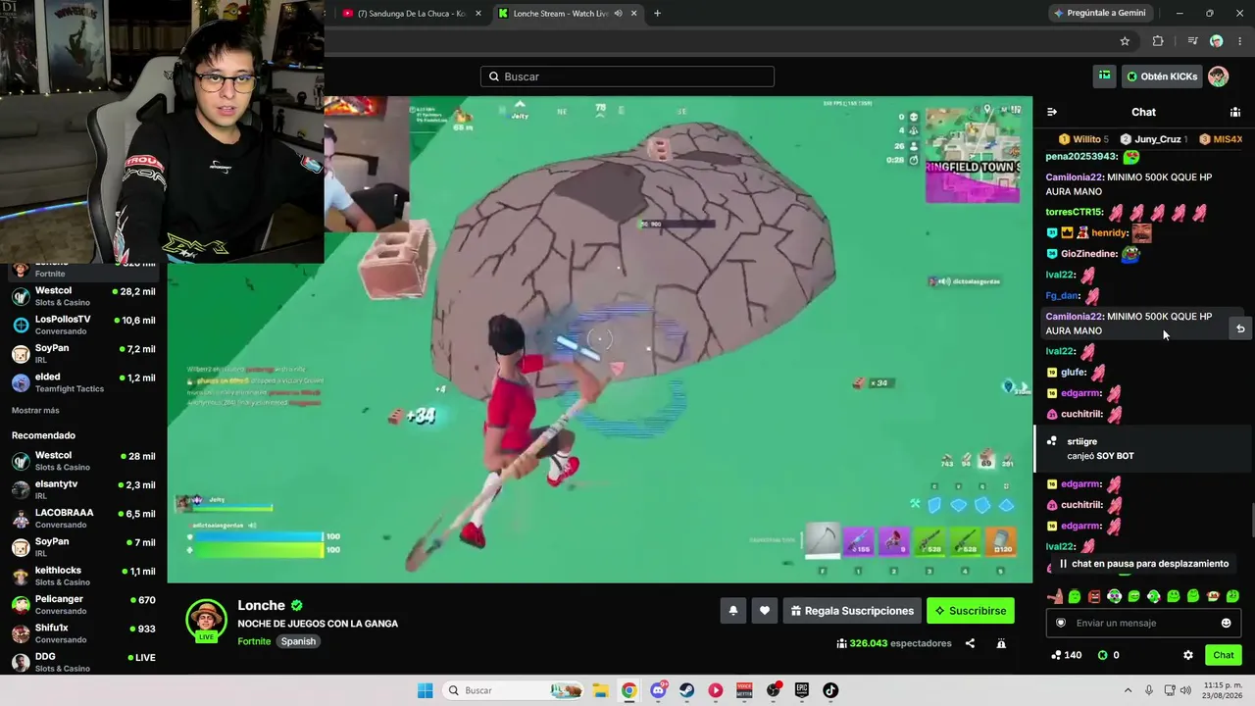Open LosPollosTV channel in sidebar
The width and height of the screenshot is (1255, 706).
pos(83,325)
